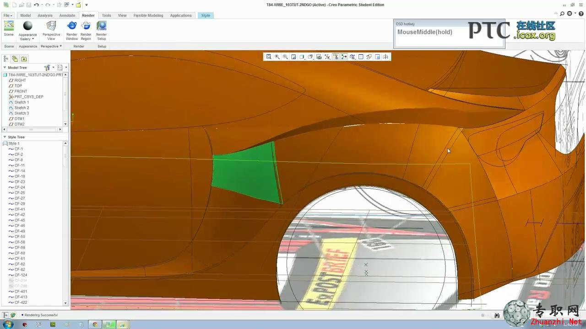Click the Close window icon in quick access toolbar

pos(78,5)
